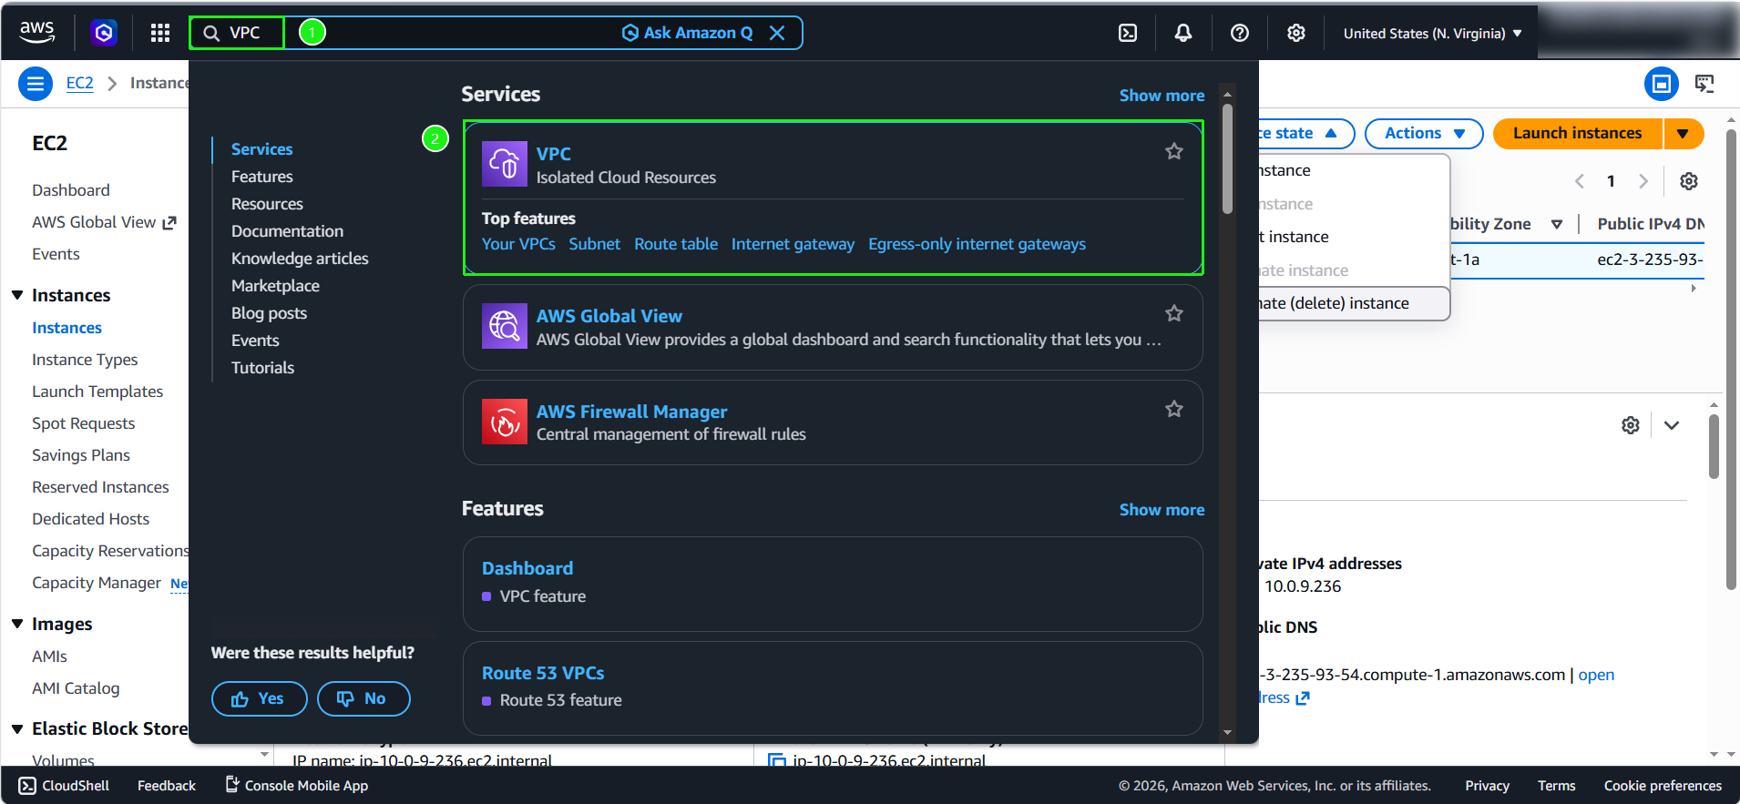The width and height of the screenshot is (1740, 804).
Task: Open table preferences gear icon
Action: pyautogui.click(x=1689, y=181)
